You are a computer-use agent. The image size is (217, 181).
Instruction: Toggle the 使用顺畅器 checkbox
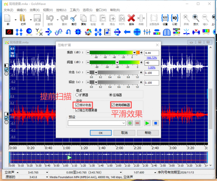click(x=113, y=105)
